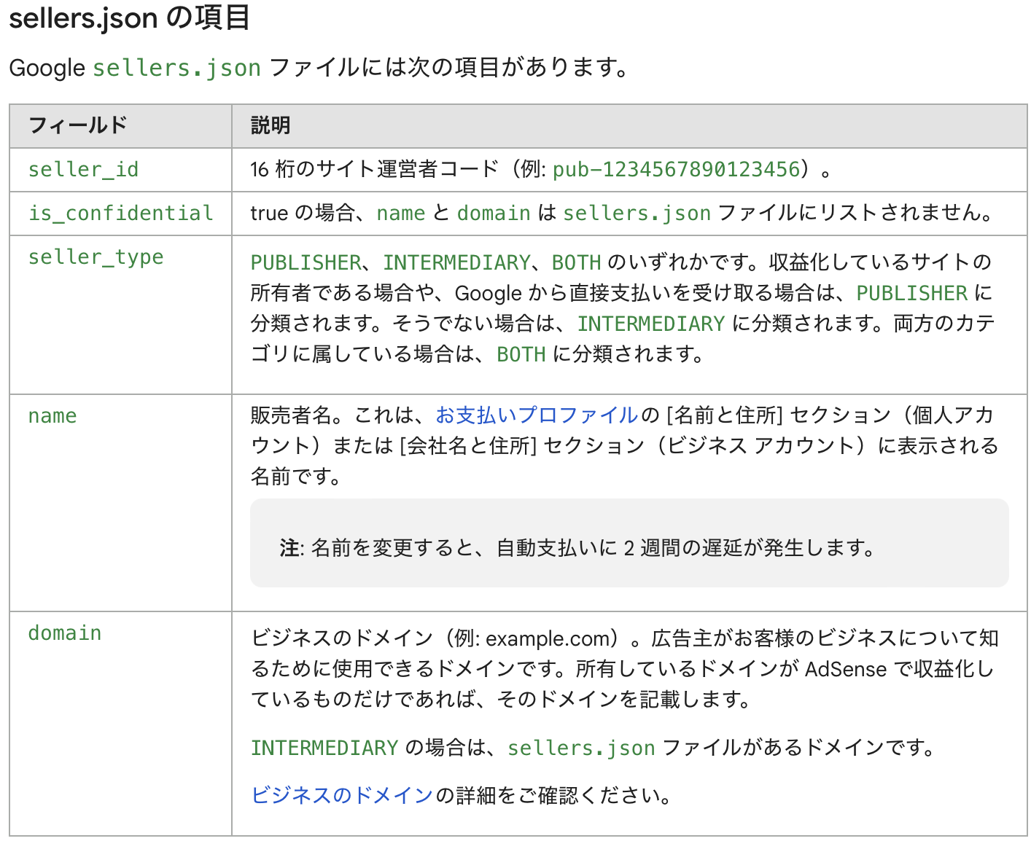Click the seller_type field cell
This screenshot has width=1031, height=841.
pyautogui.click(x=120, y=314)
